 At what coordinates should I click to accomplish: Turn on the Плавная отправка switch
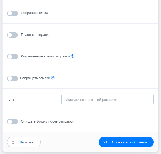pyautogui.click(x=12, y=35)
